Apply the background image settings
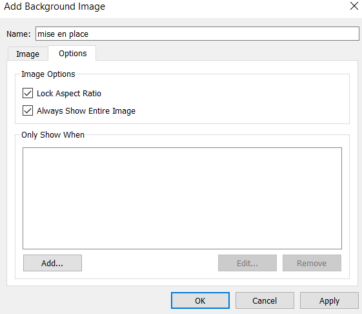This screenshot has height=314, width=362. tap(329, 300)
